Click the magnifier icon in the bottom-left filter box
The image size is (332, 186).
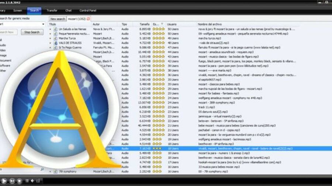(x=42, y=169)
